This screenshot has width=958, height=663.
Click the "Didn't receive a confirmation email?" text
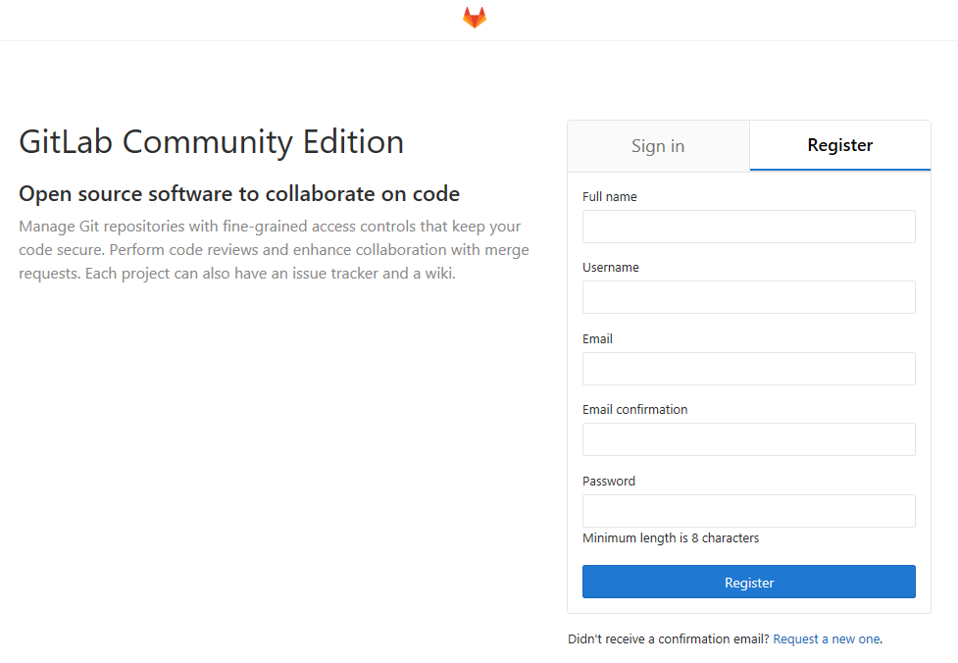669,639
